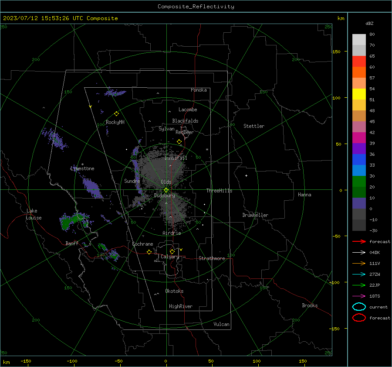Pick the slate purple 0-10 dBZ swatch

359,203
